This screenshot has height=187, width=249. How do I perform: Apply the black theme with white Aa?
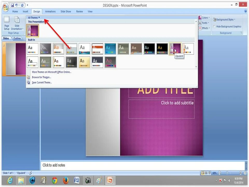[149, 49]
